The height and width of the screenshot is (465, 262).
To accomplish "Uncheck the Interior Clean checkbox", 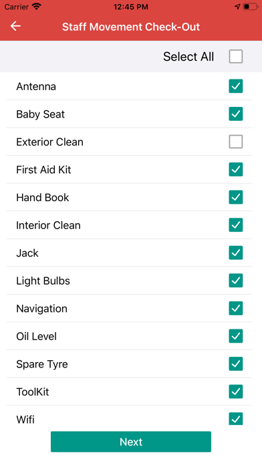I will (x=235, y=225).
